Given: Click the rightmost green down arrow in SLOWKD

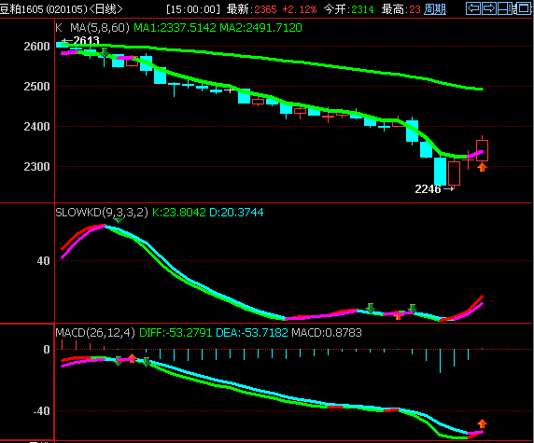Looking at the screenshot, I should [x=412, y=309].
